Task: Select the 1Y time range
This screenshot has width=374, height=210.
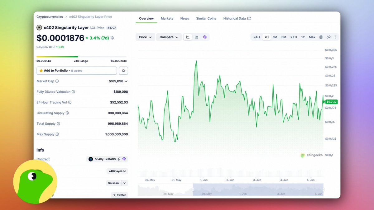Action: point(303,37)
